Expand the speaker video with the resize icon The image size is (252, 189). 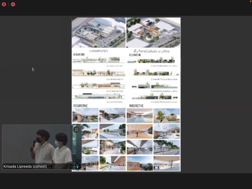point(76,130)
